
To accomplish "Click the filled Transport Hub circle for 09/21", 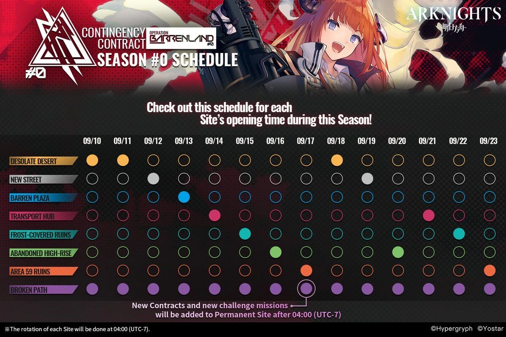I will [428, 215].
